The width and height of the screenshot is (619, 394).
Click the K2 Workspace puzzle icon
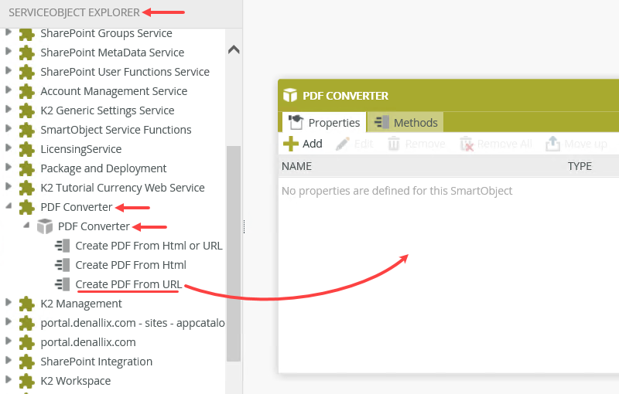tap(27, 381)
